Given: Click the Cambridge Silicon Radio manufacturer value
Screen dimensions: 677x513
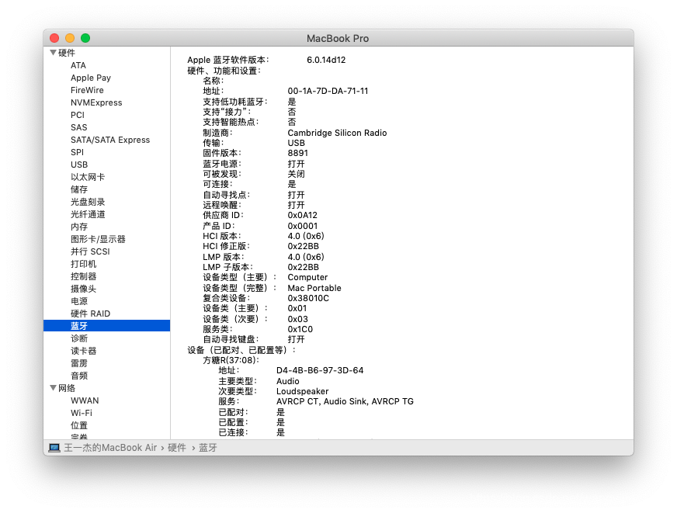Looking at the screenshot, I should pyautogui.click(x=337, y=133).
